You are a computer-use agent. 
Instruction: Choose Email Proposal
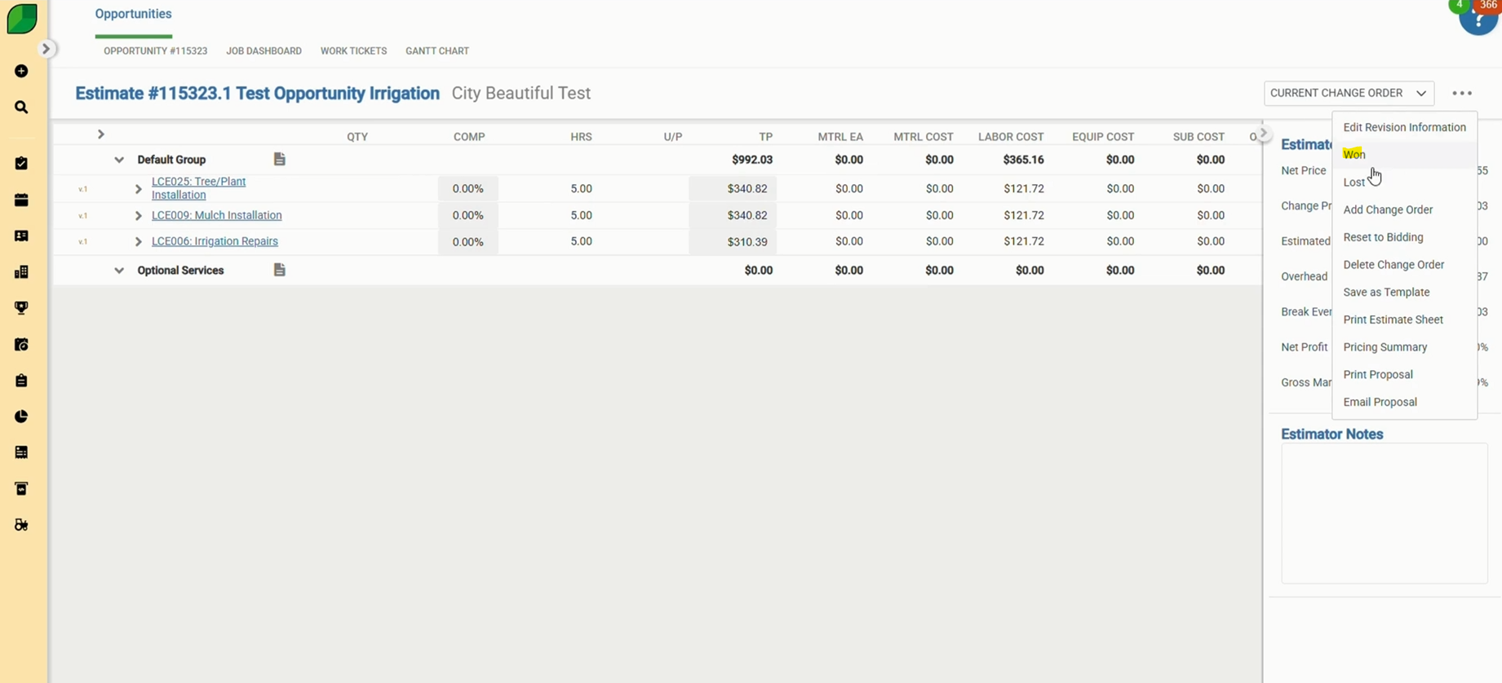point(1404,402)
